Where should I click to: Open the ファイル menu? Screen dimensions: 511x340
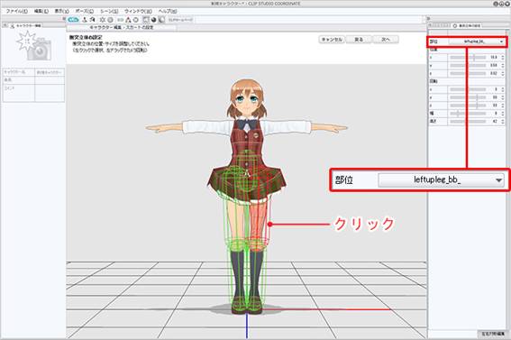pyautogui.click(x=16, y=11)
